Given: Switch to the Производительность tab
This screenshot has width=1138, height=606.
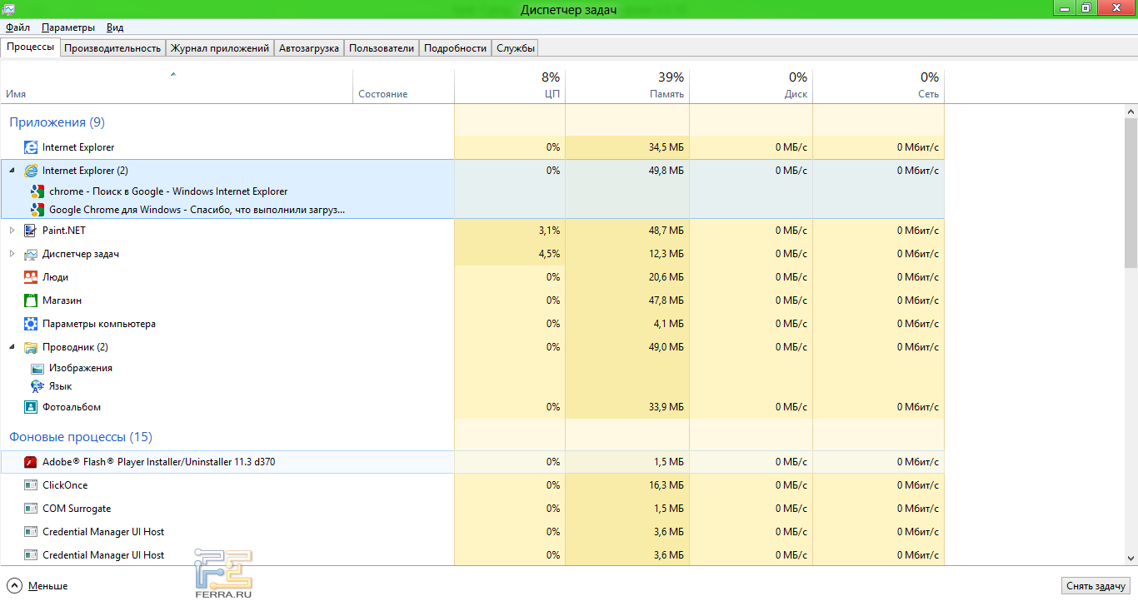Looking at the screenshot, I should (112, 48).
